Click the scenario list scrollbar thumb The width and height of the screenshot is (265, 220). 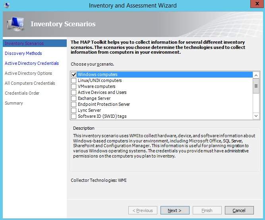point(256,86)
